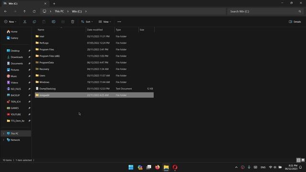Expand chevron after This PC in address bar
The image size is (306, 172).
68,11
